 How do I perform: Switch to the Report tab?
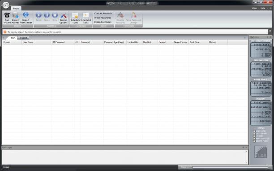click(23, 38)
